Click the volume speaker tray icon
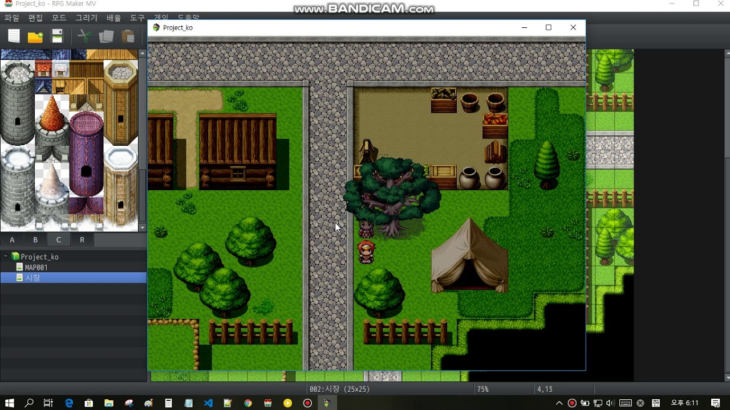 click(610, 403)
